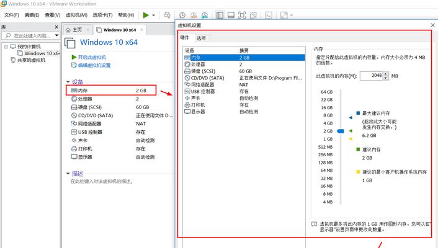Open the power options dropdown beside the play button

[154, 15]
